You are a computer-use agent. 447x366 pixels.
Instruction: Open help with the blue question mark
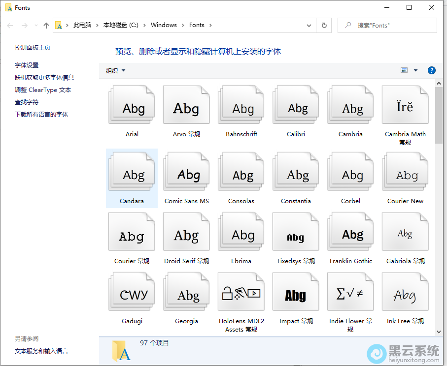(x=431, y=70)
